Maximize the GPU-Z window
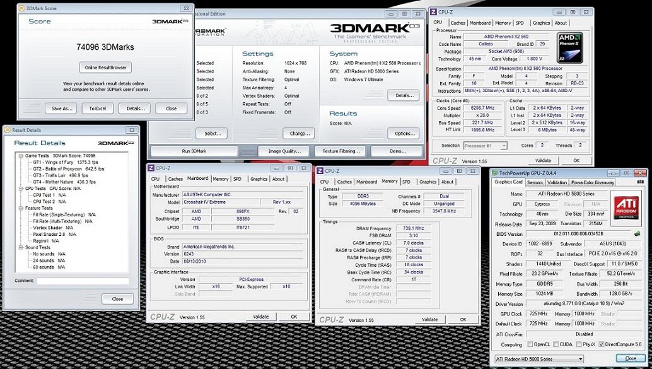 pos(626,172)
